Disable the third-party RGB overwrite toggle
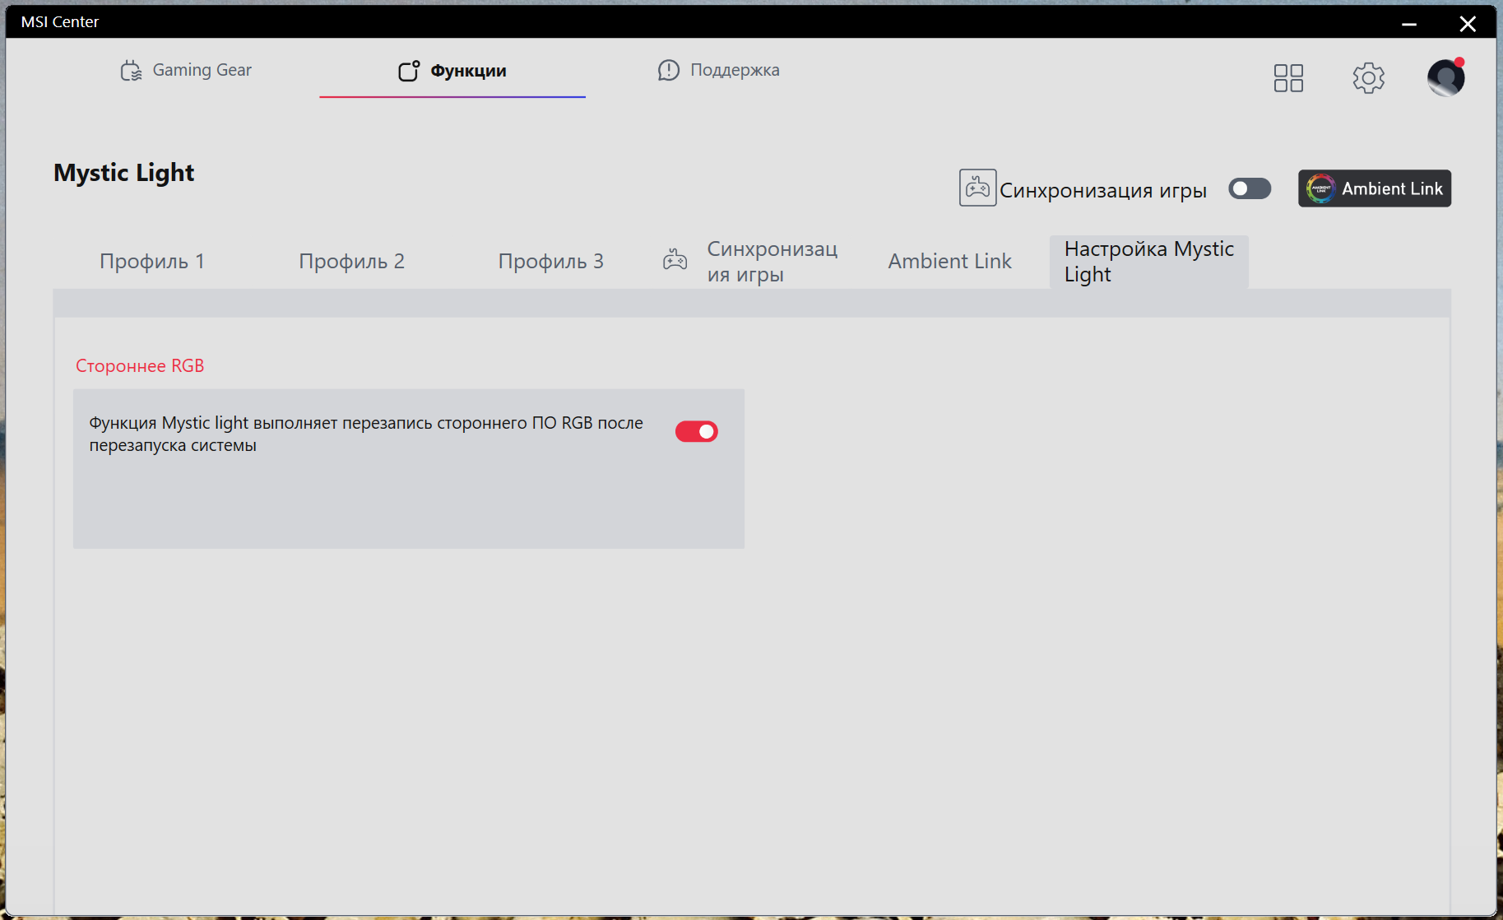 (x=697, y=431)
